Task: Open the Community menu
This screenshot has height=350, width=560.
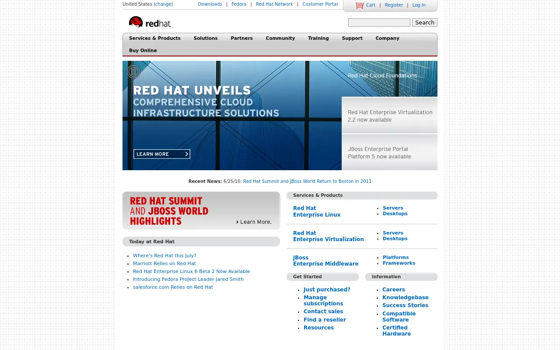Action: click(280, 38)
